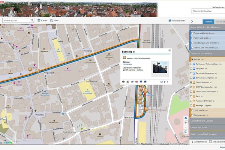
Task: Expand the Gesundheit und Soziales section
Action: pos(207,121)
